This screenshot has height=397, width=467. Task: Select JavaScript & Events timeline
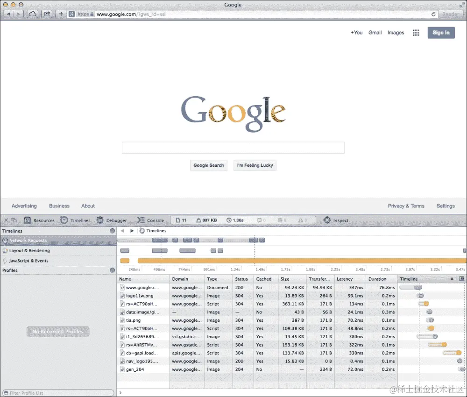(58, 261)
